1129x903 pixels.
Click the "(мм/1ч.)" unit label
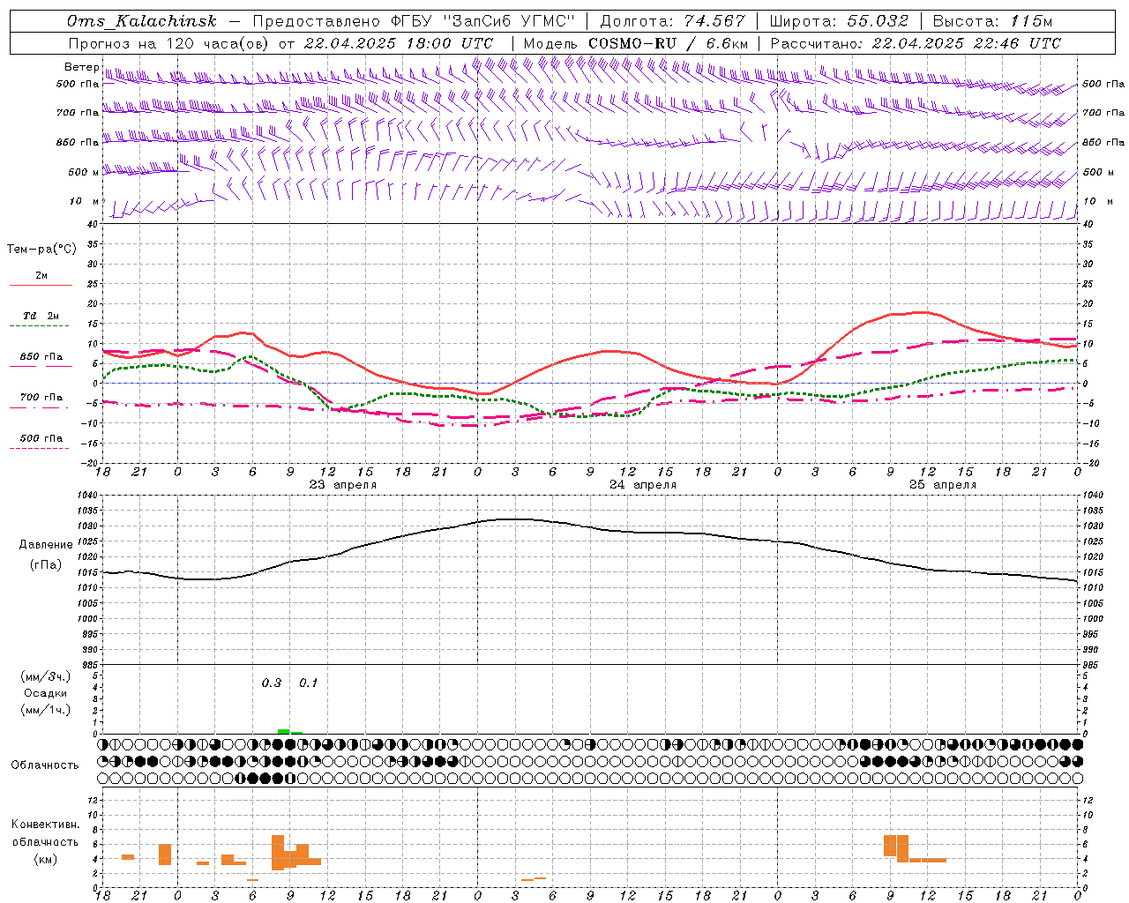[x=45, y=710]
